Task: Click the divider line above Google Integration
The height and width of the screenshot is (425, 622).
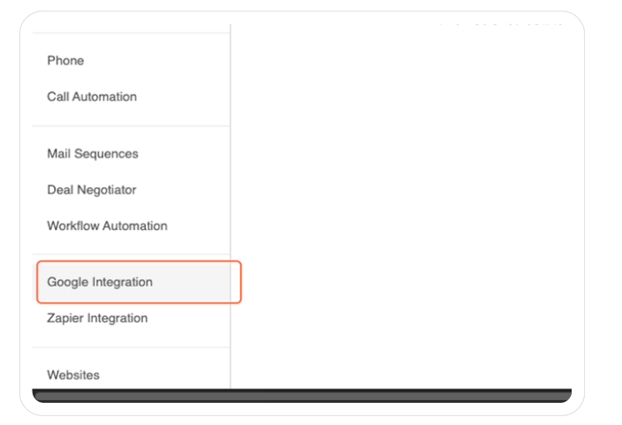Action: [x=131, y=254]
